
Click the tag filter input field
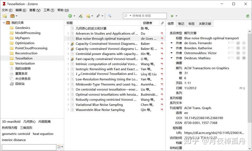[x=29, y=147]
